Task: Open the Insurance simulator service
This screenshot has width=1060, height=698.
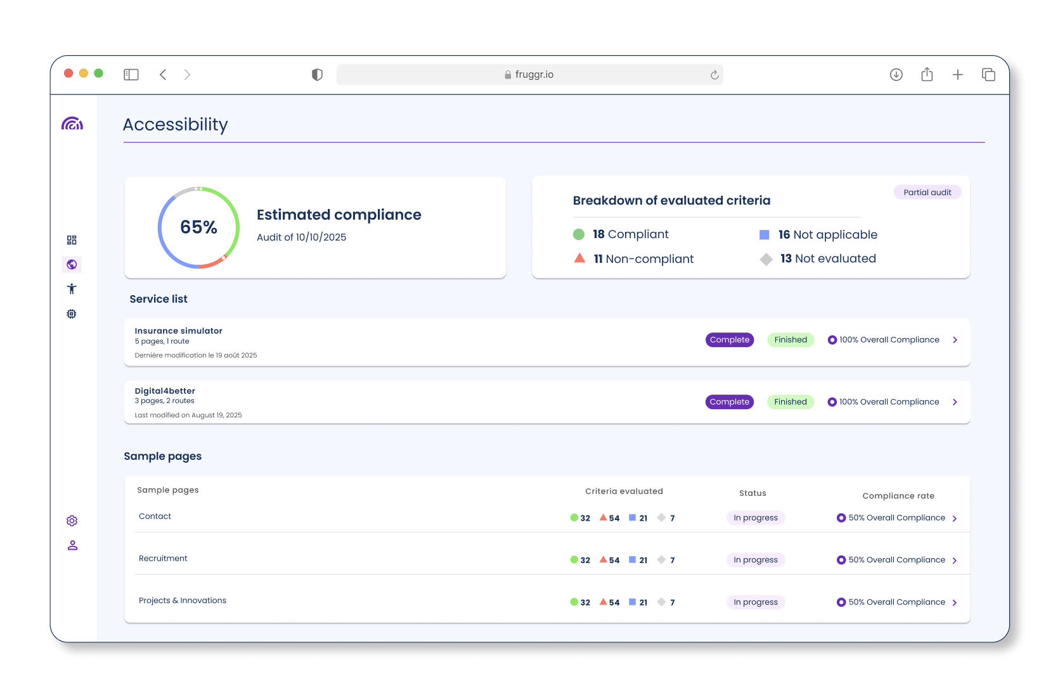Action: pyautogui.click(x=179, y=331)
